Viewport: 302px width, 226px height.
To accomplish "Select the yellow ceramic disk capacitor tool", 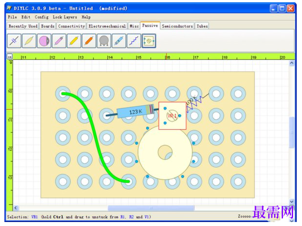I will point(29,41).
